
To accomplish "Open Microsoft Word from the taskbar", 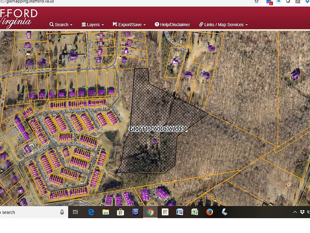I will click(180, 212).
